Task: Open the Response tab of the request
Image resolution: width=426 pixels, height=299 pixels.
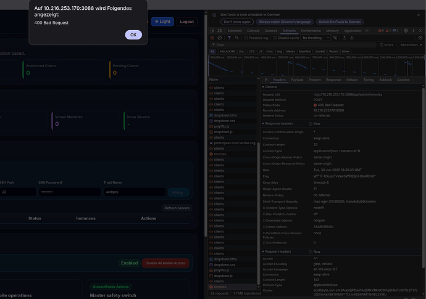Action: [x=333, y=80]
